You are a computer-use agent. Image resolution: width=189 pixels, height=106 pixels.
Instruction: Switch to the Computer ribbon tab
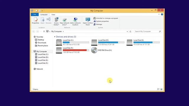[44, 14]
